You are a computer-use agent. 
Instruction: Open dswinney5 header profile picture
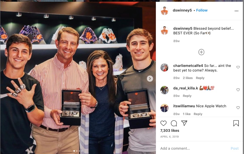pyautogui.click(x=164, y=11)
